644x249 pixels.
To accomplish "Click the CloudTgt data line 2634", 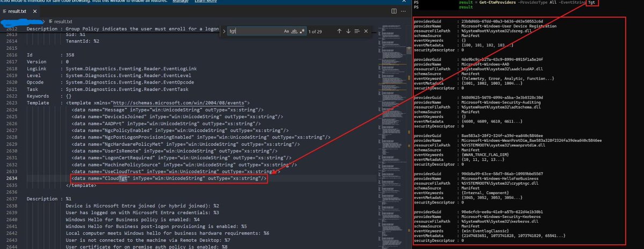I will (x=169, y=178).
